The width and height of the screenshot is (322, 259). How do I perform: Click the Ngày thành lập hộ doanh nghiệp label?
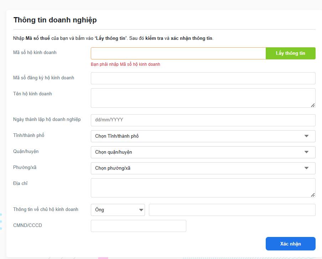coord(47,119)
